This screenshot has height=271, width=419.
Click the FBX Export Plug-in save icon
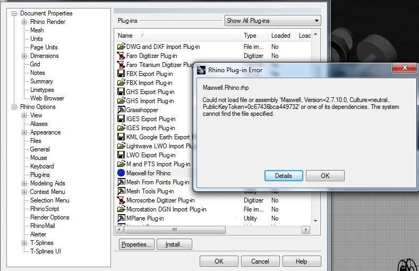coord(121,73)
